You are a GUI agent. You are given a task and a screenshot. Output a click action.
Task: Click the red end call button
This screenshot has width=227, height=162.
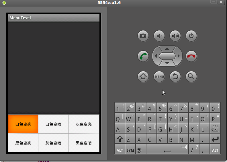191,56
